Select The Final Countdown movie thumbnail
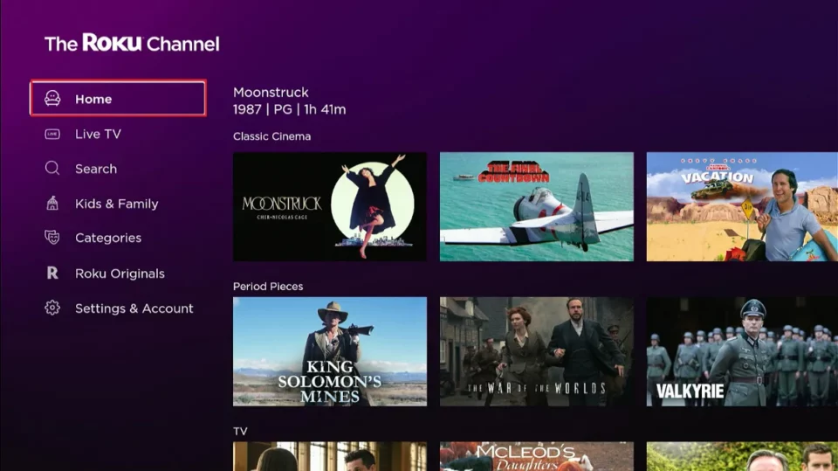 click(x=536, y=206)
